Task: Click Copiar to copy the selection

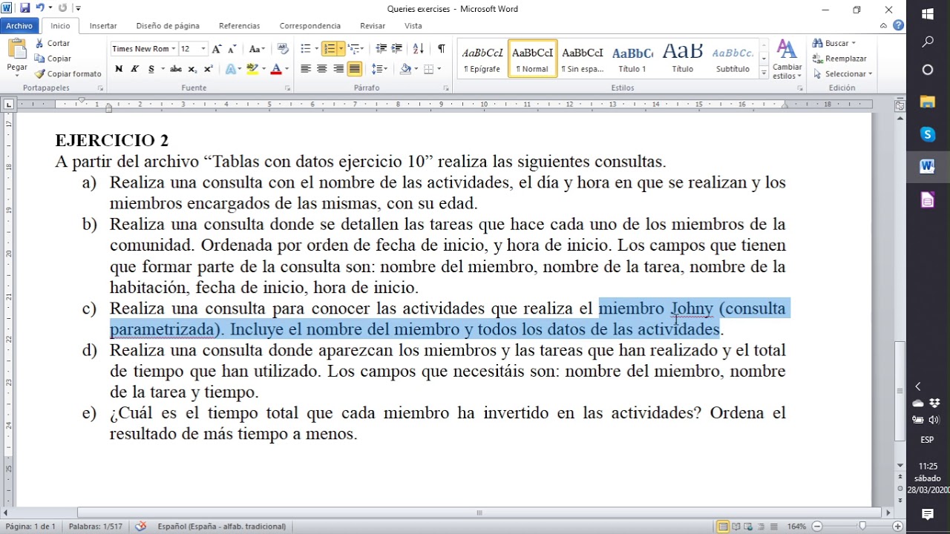Action: click(53, 59)
